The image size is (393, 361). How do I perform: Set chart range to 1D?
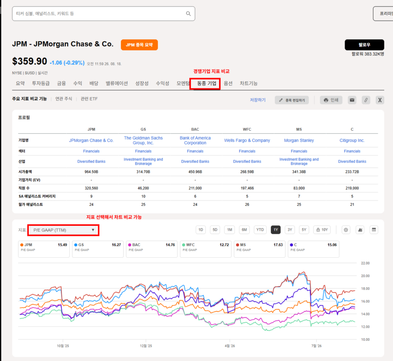point(201,230)
